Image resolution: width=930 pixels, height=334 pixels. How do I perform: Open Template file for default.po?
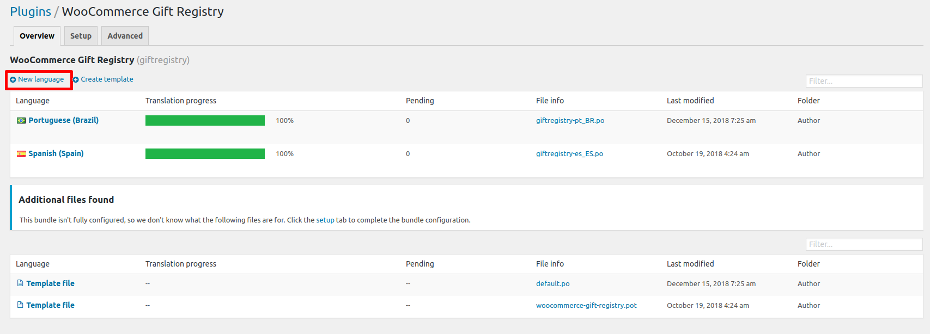(x=50, y=283)
